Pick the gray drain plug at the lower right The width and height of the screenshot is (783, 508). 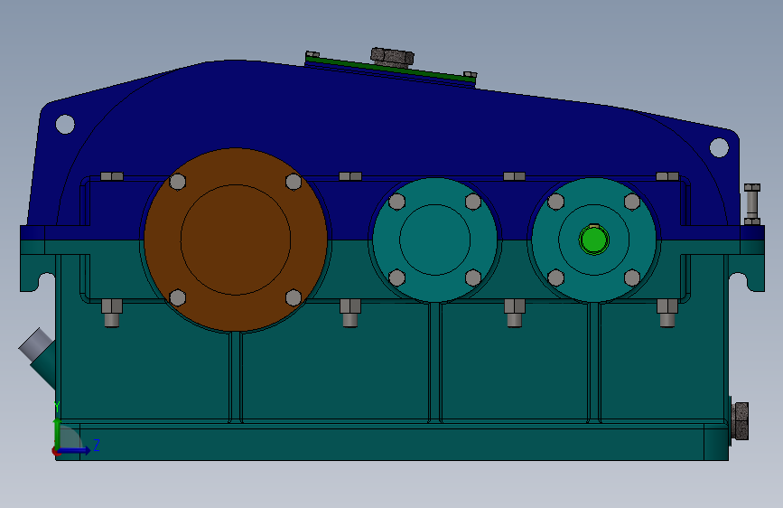pyautogui.click(x=740, y=421)
